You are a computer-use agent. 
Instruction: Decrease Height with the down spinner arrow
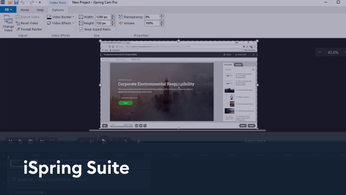[113, 25]
